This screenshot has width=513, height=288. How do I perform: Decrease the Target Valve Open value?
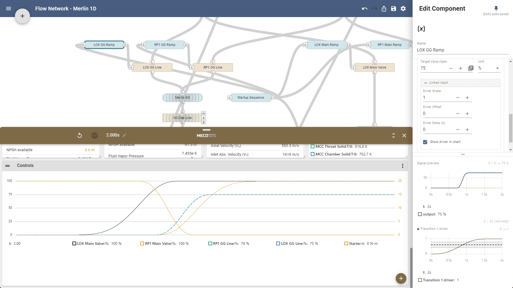[x=451, y=68]
